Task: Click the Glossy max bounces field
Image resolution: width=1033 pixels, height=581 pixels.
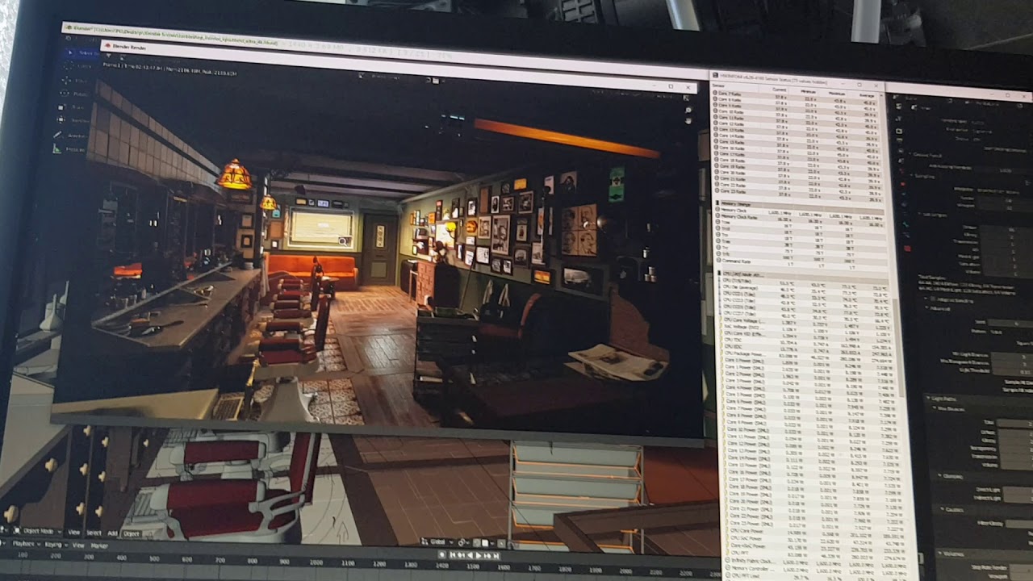Action: [x=1015, y=441]
